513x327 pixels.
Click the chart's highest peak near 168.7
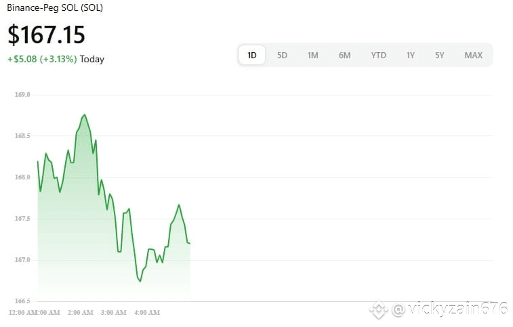pos(85,115)
